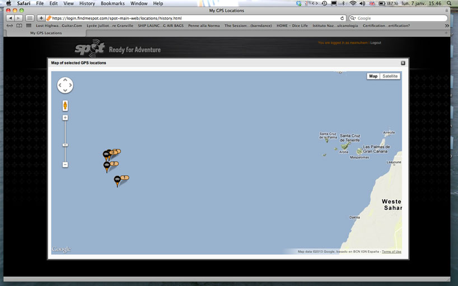Open the search engine dropdown magnifier
The width and height of the screenshot is (458, 286).
pyautogui.click(x=353, y=18)
